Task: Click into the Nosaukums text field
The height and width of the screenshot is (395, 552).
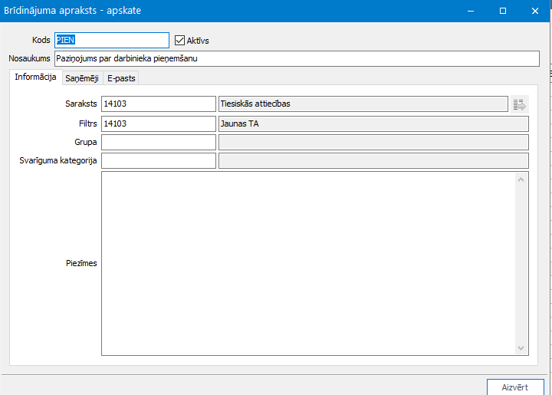Action: click(x=296, y=59)
